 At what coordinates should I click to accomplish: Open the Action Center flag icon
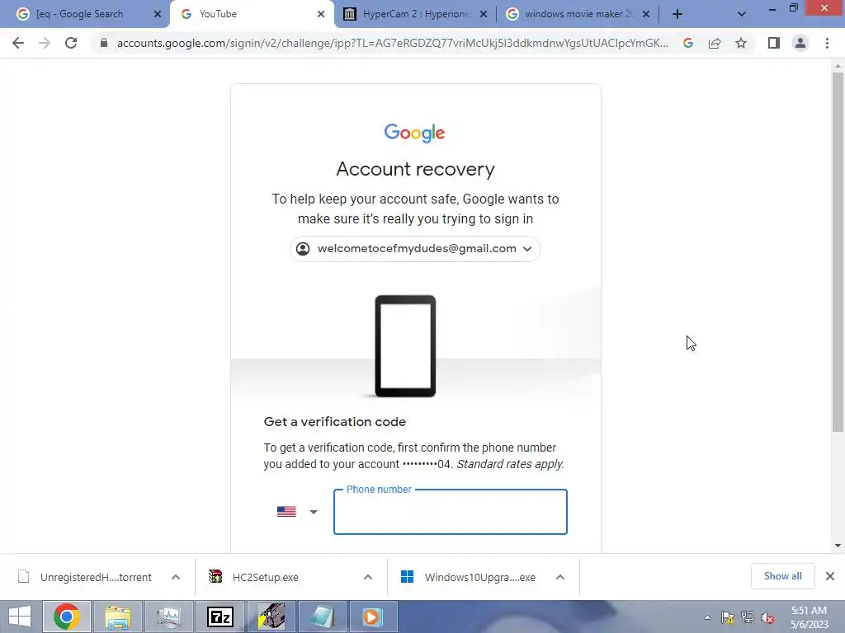[728, 617]
